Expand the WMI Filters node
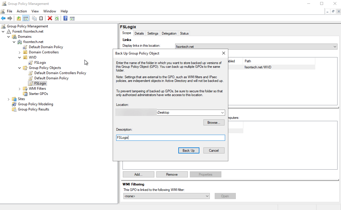The image size is (341, 210). [x=20, y=89]
